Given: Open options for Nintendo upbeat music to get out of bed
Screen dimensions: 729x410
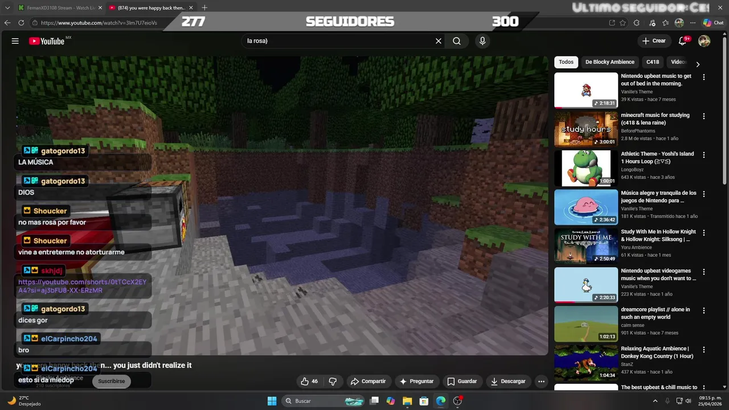Looking at the screenshot, I should 704,77.
